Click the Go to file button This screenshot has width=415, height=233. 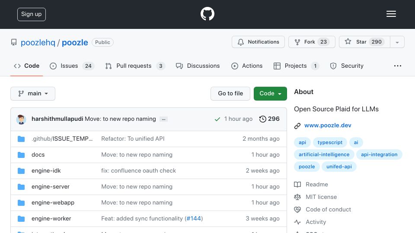click(230, 94)
